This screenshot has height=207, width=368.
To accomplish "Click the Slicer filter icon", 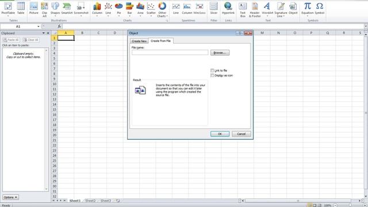I will click(213, 9).
